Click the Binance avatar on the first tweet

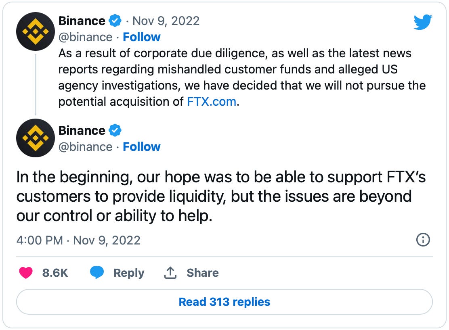tap(36, 31)
